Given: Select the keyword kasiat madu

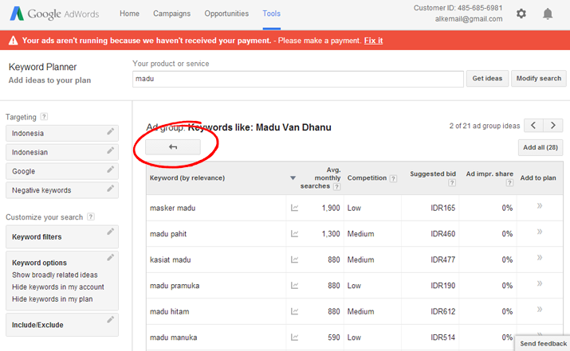Looking at the screenshot, I should (x=170, y=259).
